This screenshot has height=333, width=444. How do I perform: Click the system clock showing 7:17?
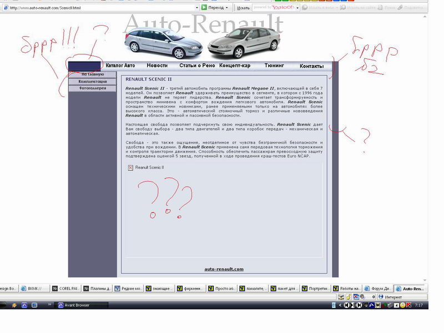click(419, 305)
